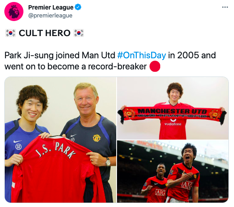The image size is (234, 207).
Task: Follow the #OnThisDay hashtag link
Action: click(x=142, y=55)
